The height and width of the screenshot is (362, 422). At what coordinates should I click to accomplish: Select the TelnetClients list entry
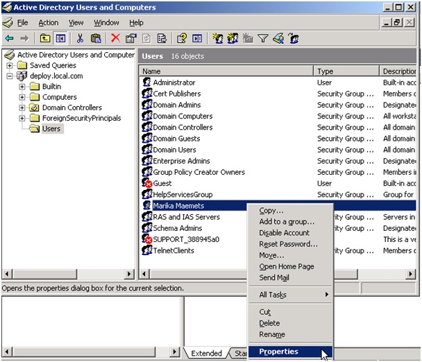(x=174, y=250)
